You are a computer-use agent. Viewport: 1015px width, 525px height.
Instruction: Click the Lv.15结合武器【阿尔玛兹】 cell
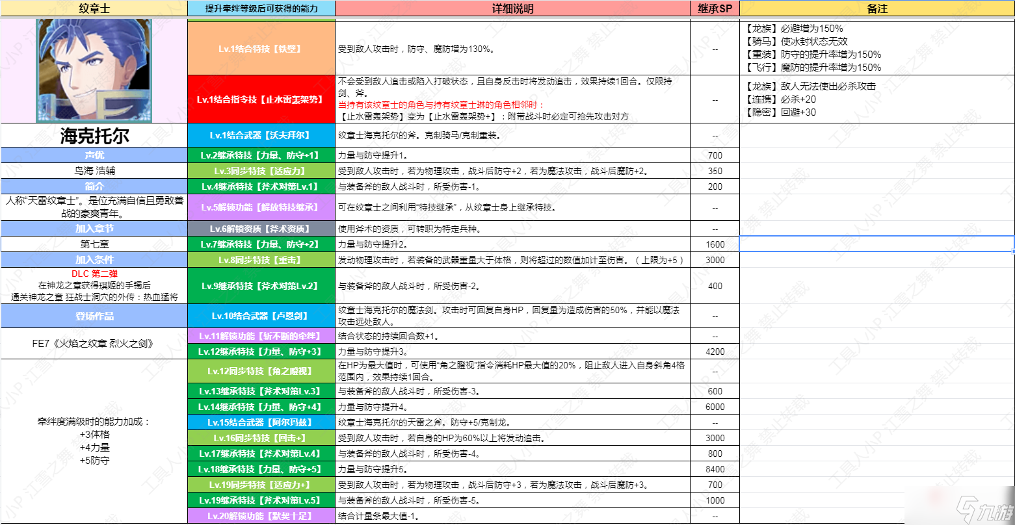[x=261, y=422]
